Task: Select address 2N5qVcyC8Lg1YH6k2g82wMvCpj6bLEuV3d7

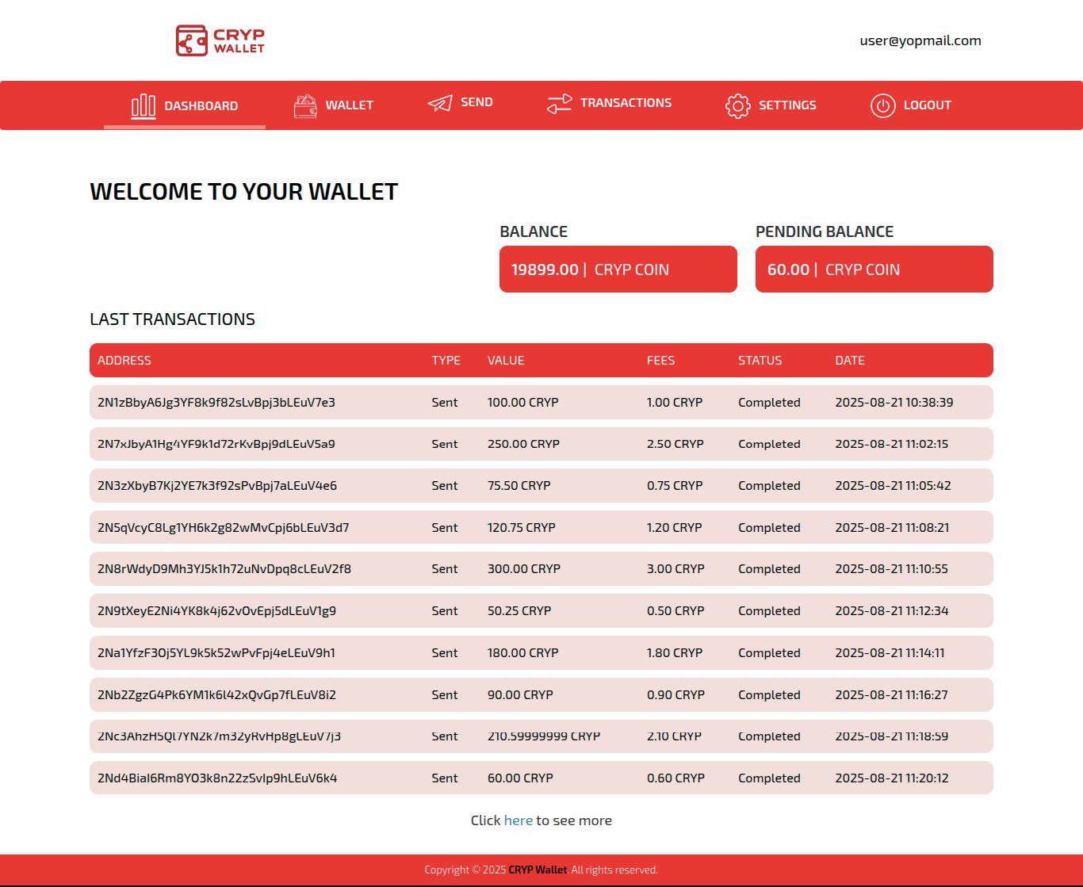Action: (224, 528)
